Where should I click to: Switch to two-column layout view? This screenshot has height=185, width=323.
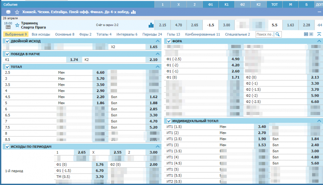306,35
